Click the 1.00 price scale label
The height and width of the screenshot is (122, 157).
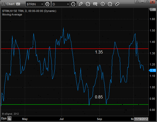point(152,87)
